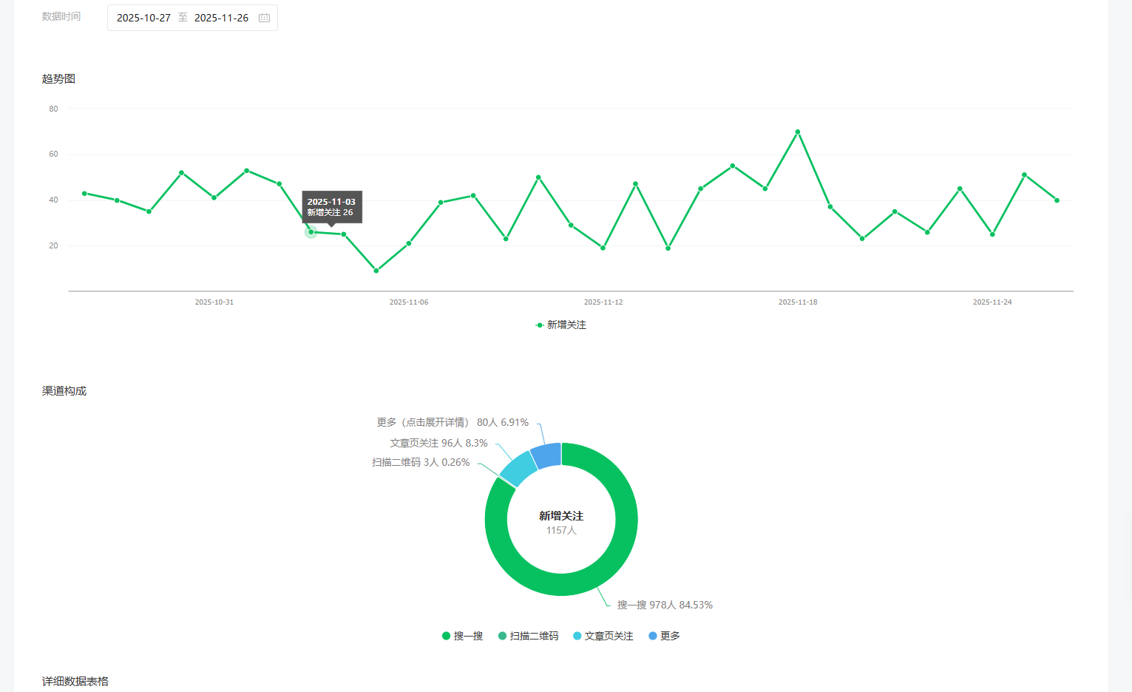
Task: Select the 2025-11-24 data point on the line
Action: coord(992,234)
